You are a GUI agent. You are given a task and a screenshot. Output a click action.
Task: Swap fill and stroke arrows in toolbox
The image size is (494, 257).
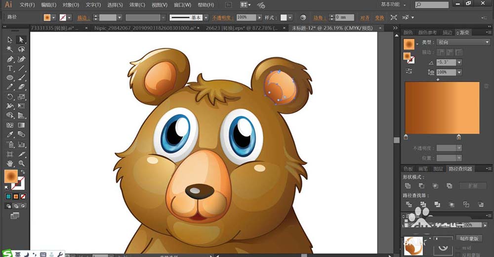click(x=23, y=172)
